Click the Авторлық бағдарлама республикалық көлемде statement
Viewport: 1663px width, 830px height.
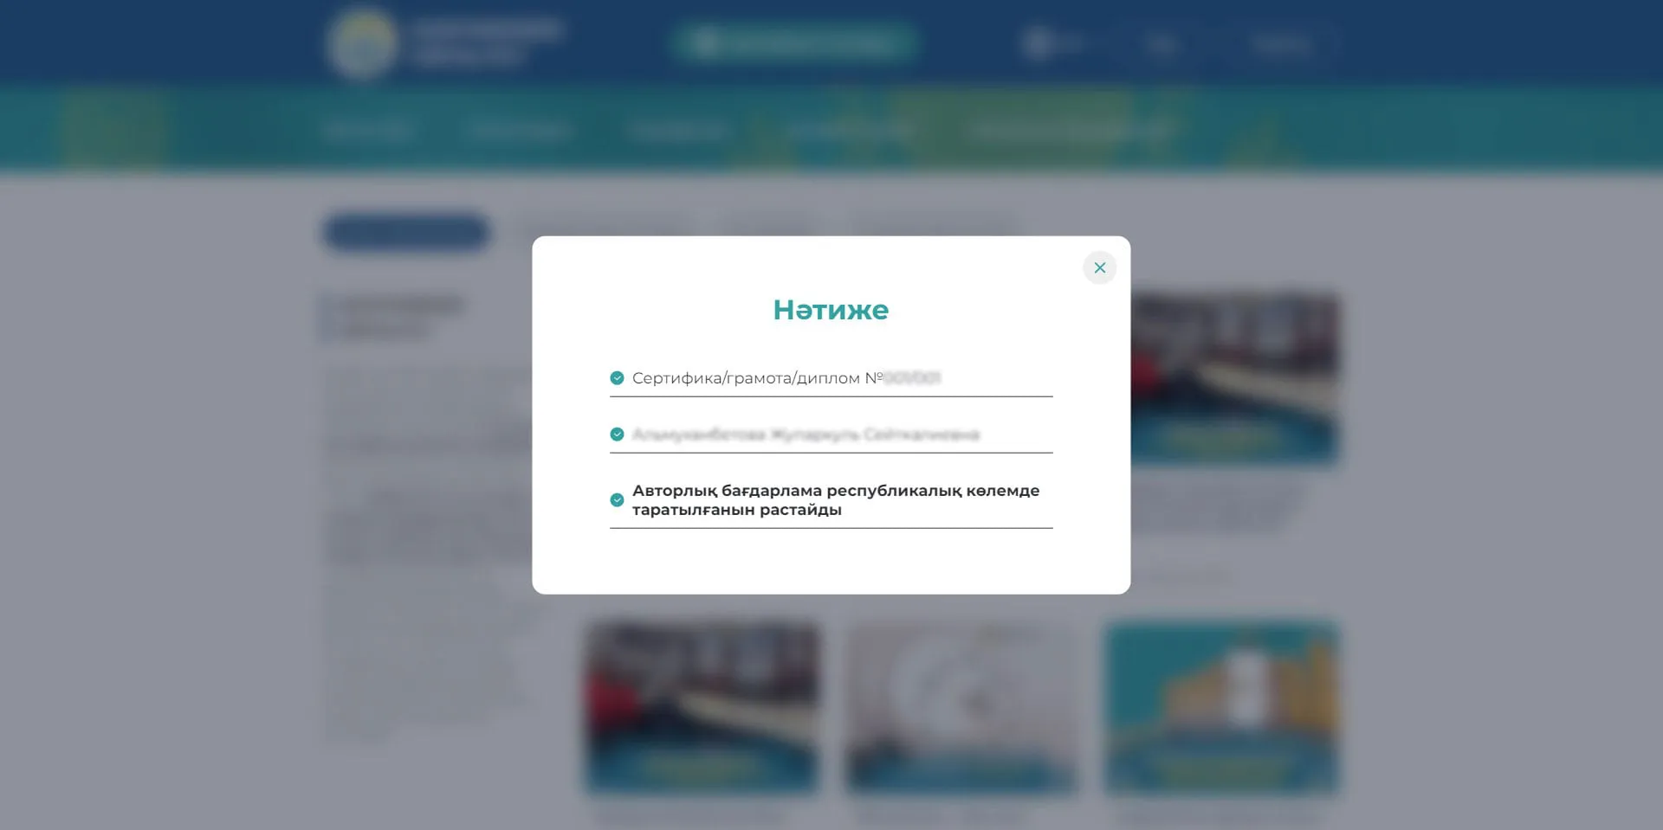click(835, 500)
